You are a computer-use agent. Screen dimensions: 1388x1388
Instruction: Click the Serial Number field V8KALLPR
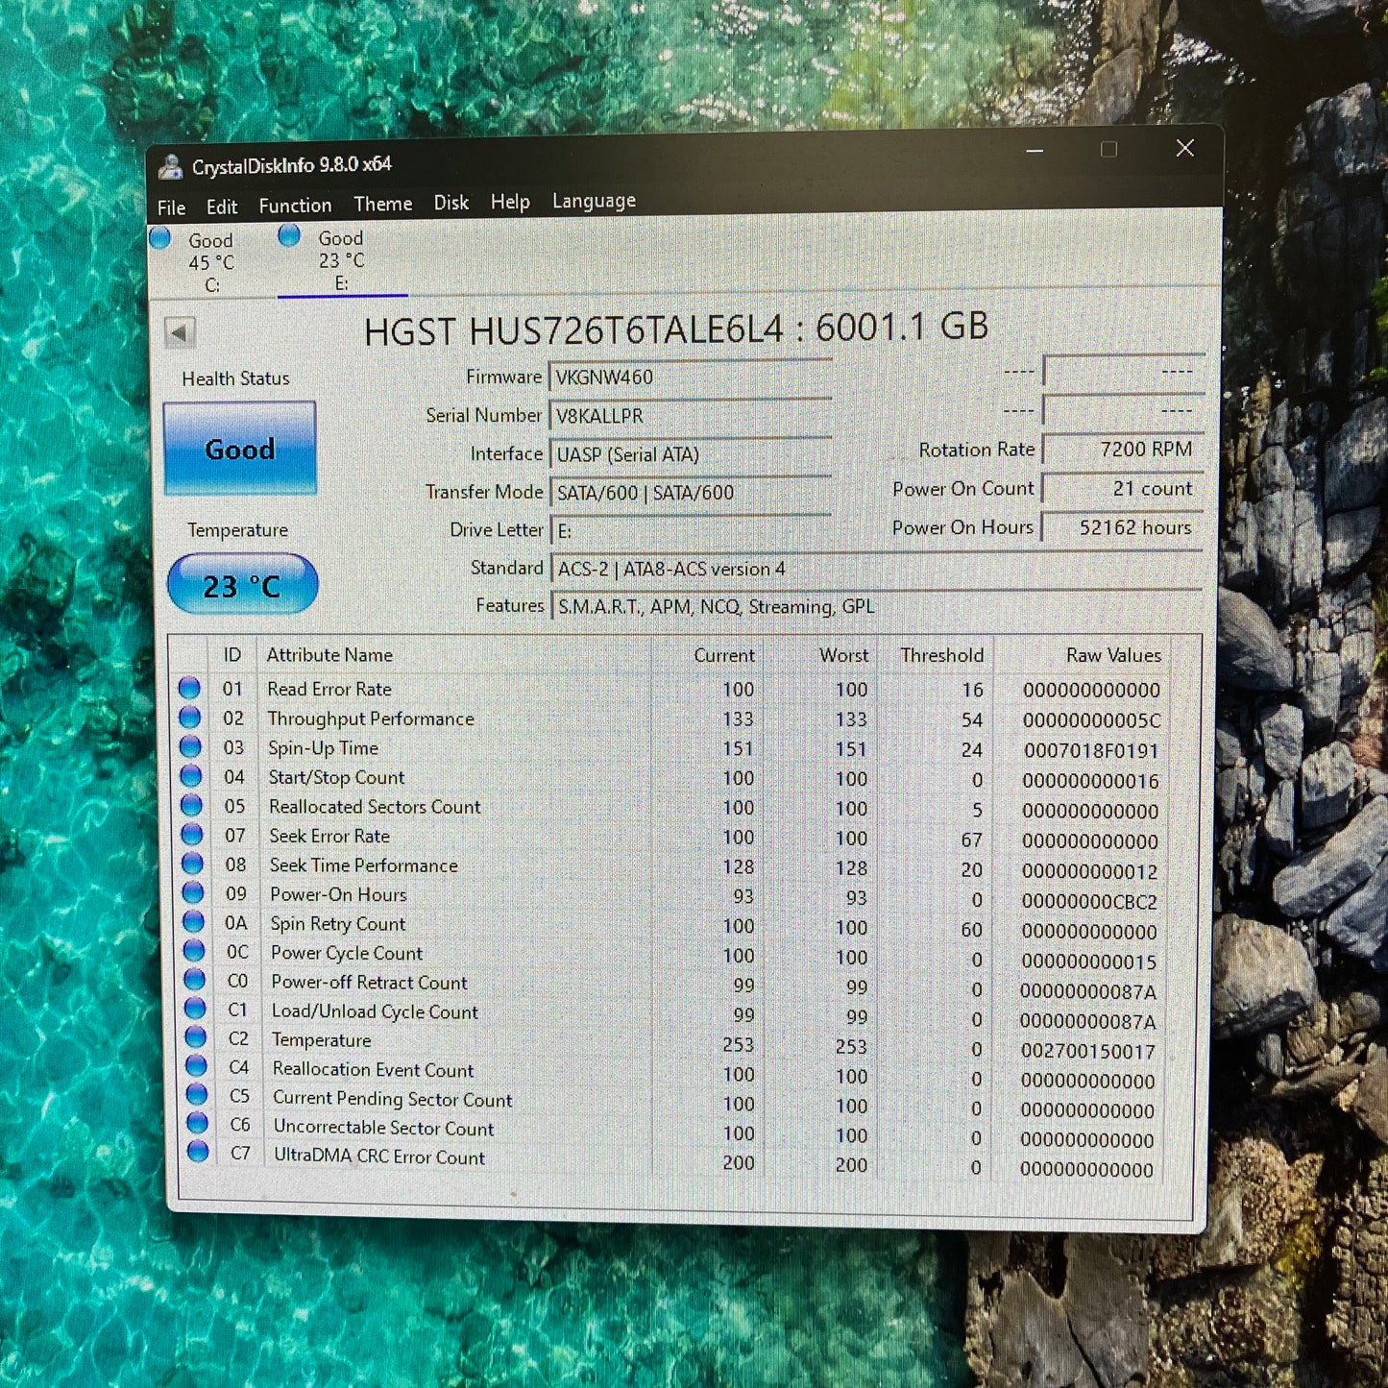(x=690, y=416)
